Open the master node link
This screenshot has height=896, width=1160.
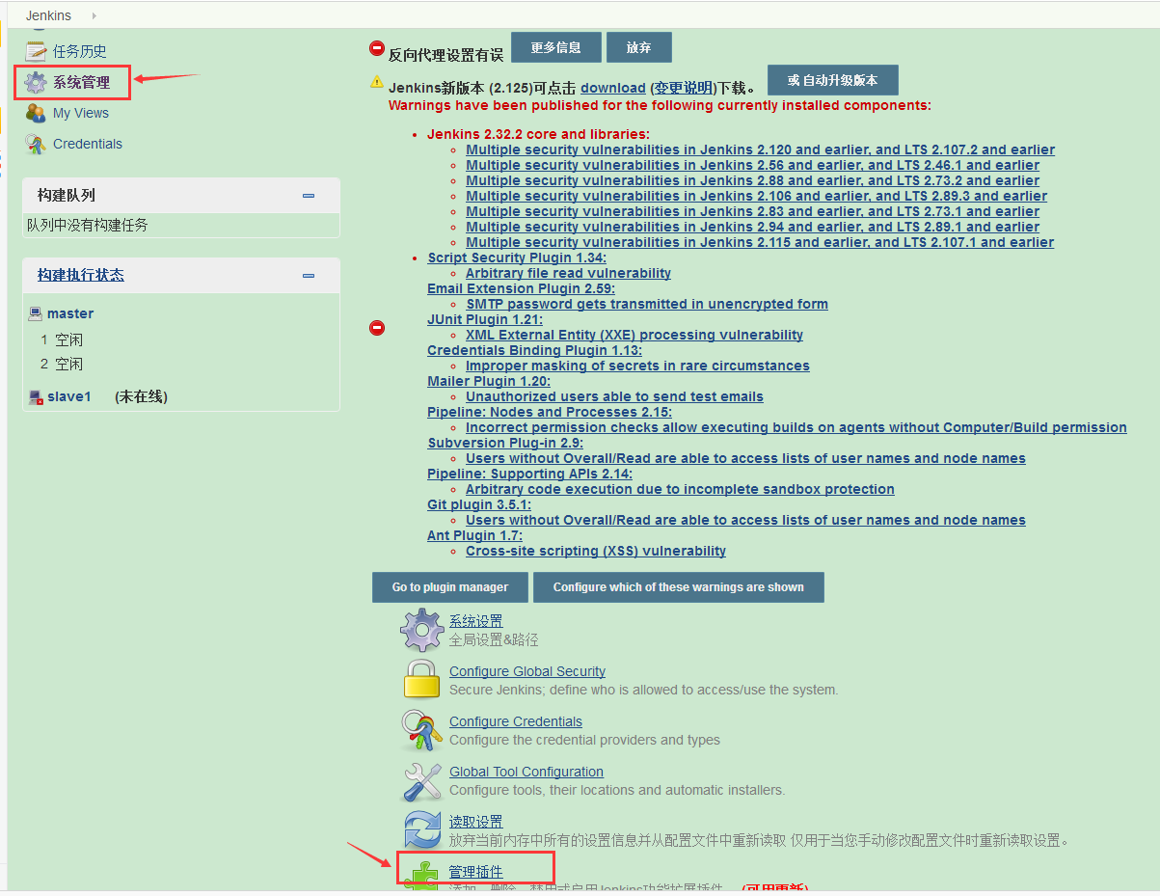70,313
